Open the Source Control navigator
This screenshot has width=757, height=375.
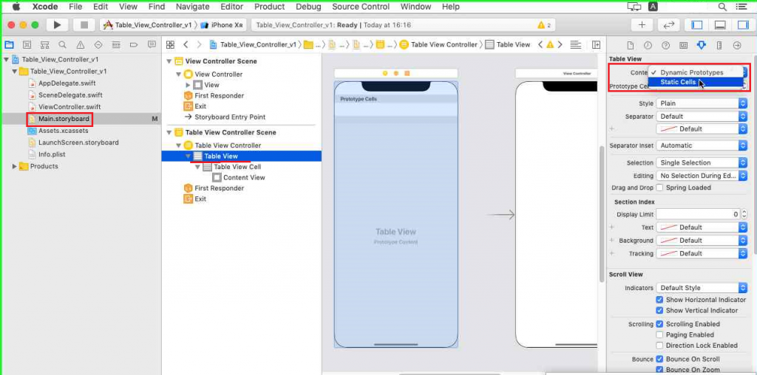click(x=27, y=45)
